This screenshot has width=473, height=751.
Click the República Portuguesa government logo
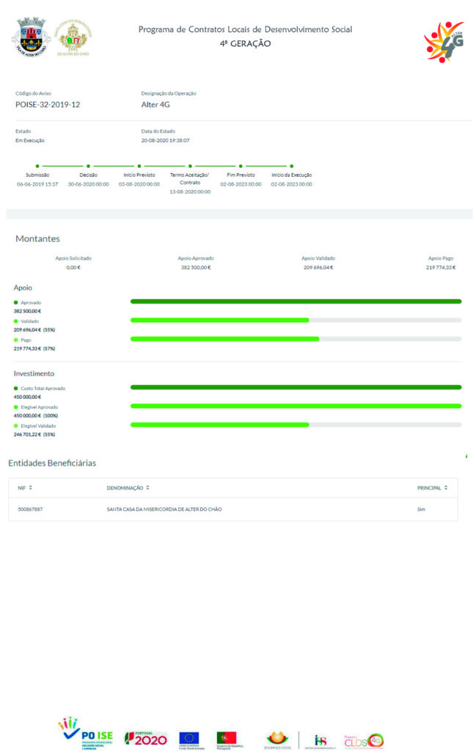point(227,739)
